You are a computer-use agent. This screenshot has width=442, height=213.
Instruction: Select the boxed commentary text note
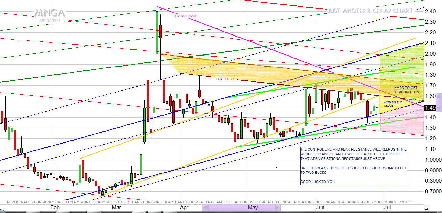353,166
